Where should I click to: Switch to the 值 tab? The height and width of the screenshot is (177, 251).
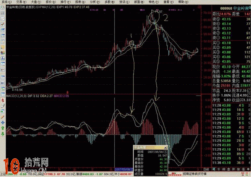[243, 169]
